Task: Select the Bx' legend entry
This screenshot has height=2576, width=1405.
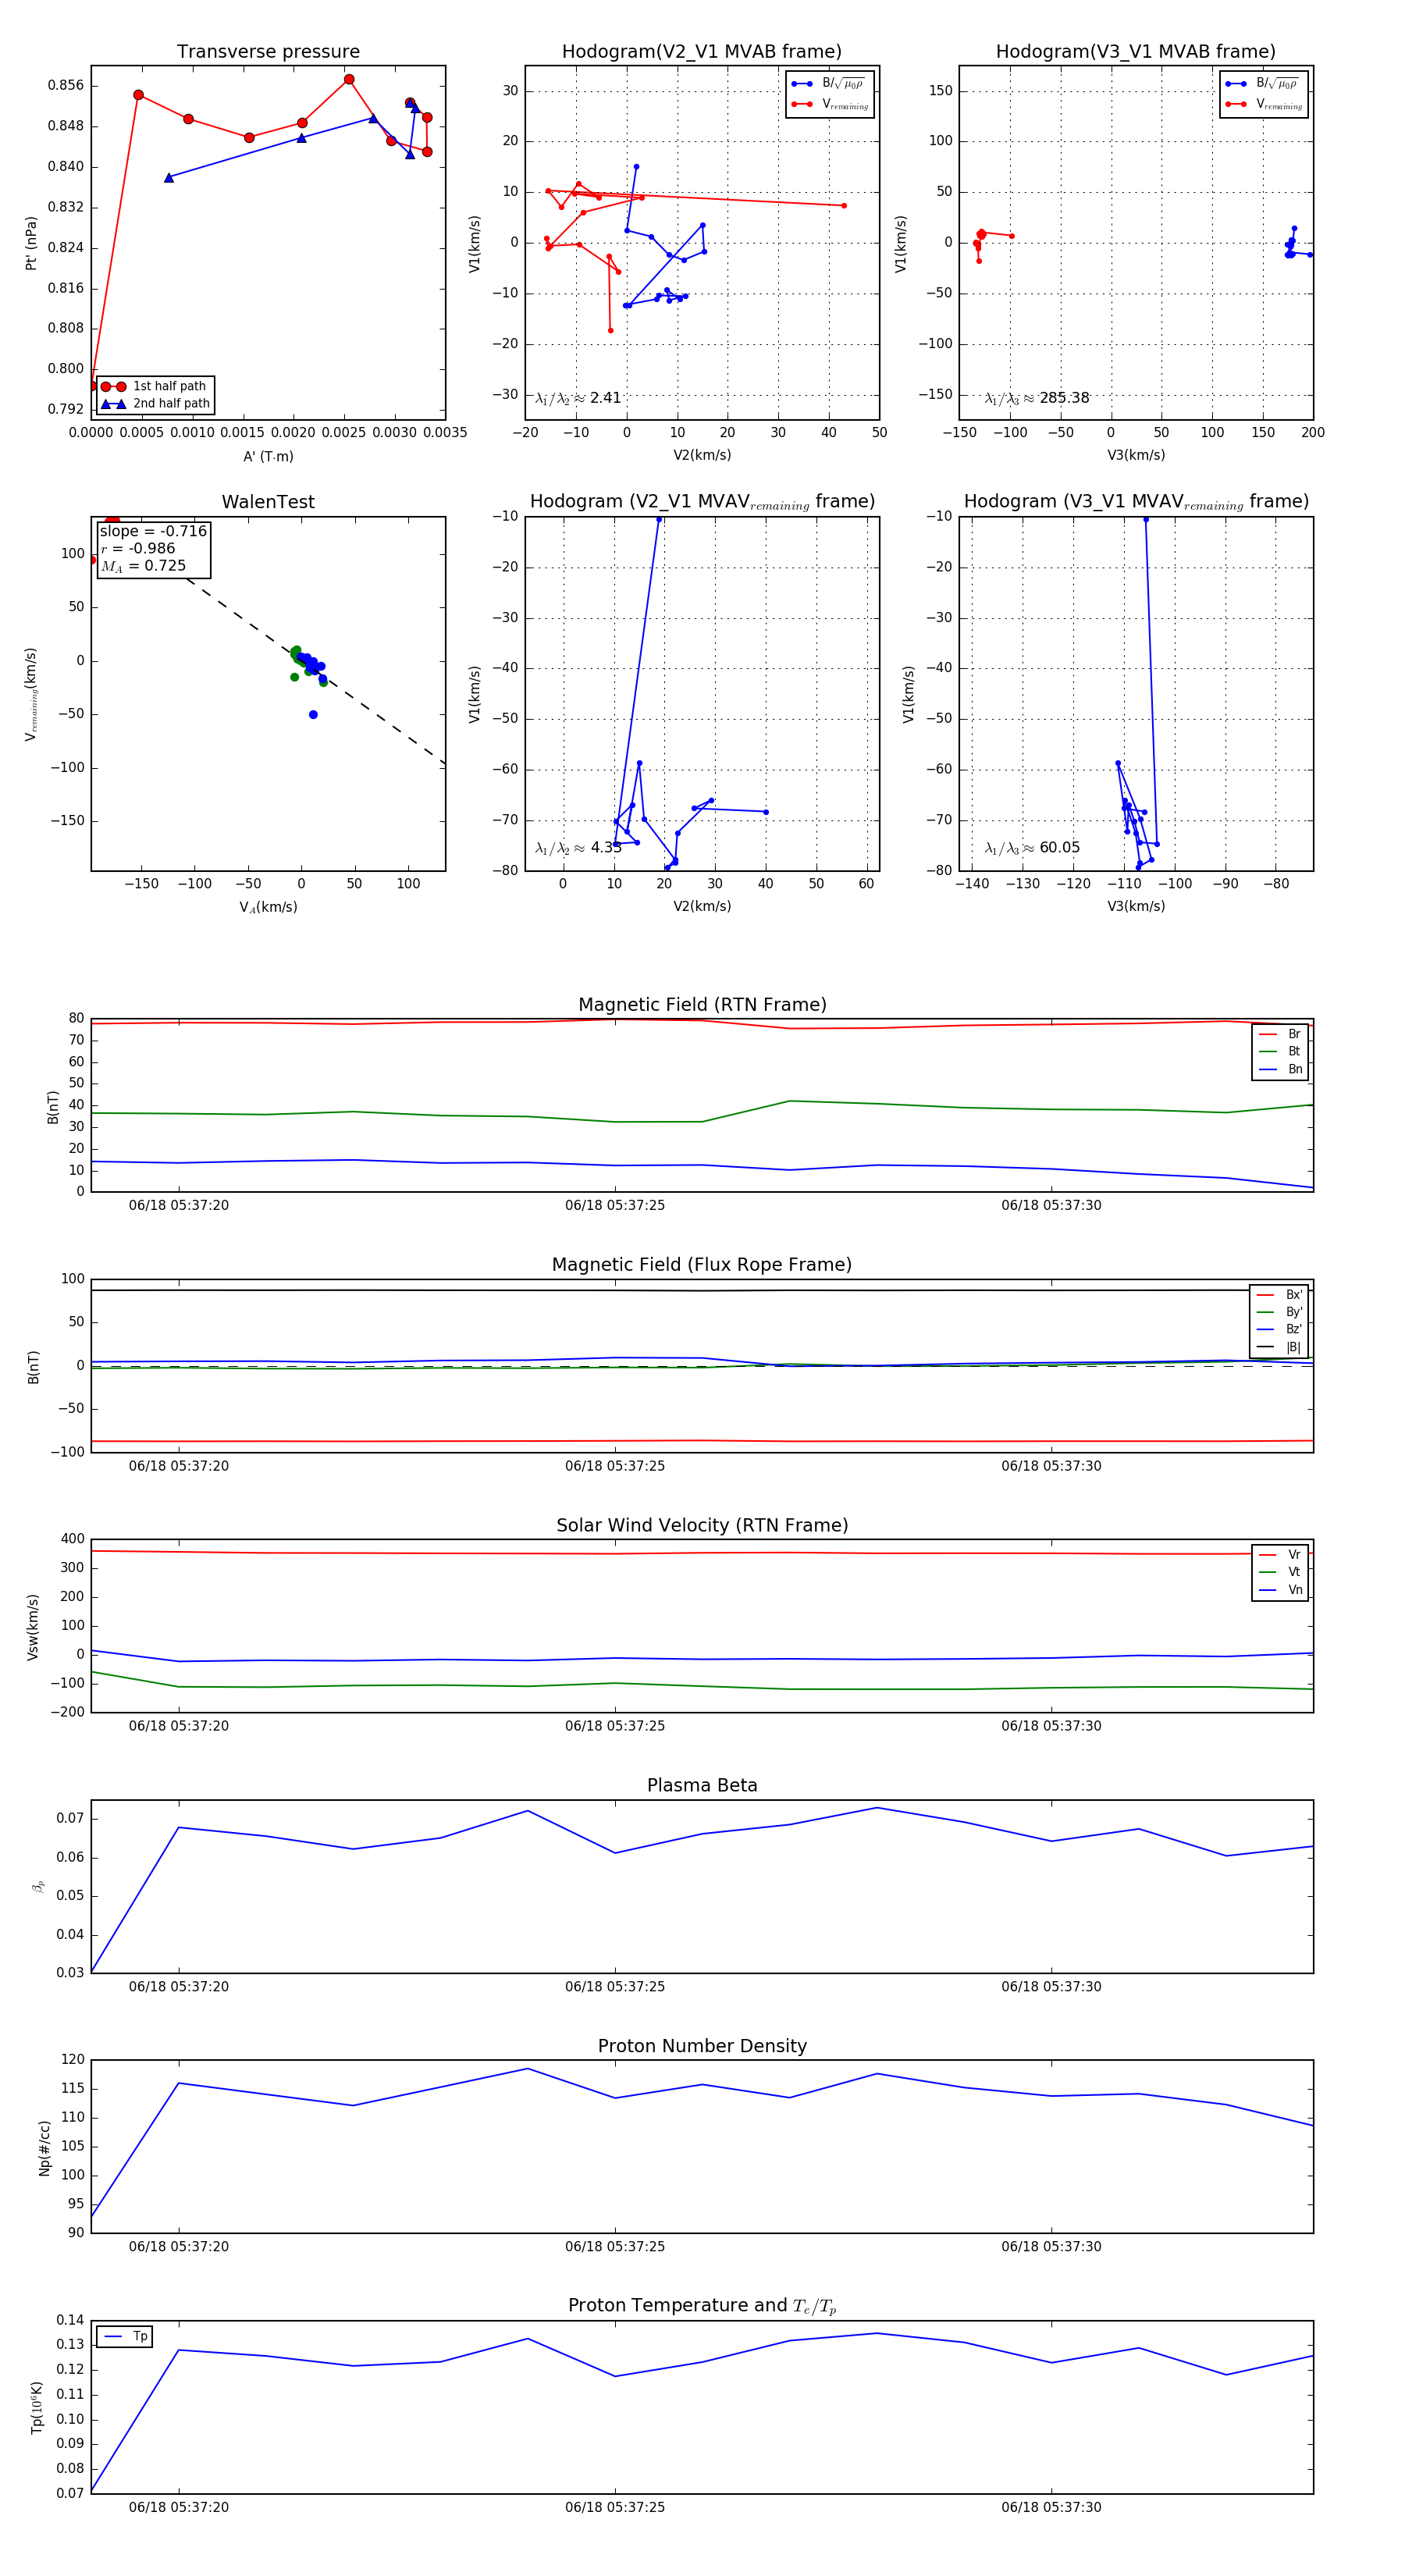Action: coord(1280,1295)
